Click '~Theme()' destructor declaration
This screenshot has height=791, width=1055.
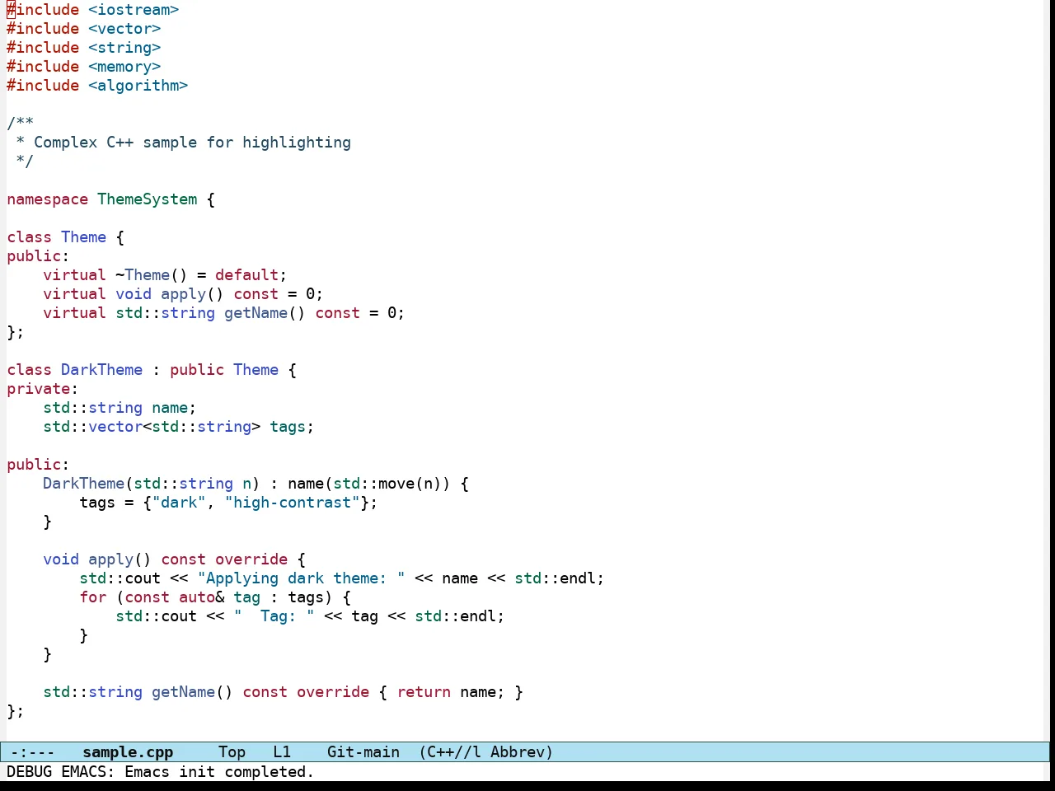coord(152,275)
